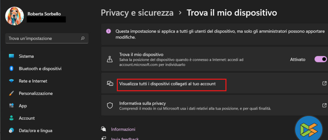Viewport: 328px width, 140px height.
Task: Click the Personalizzazione paintbrush icon
Action: [x=12, y=93]
